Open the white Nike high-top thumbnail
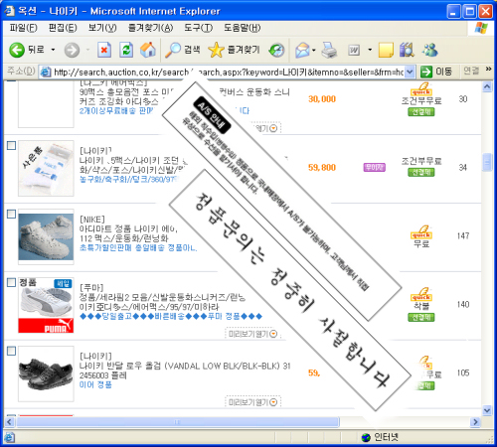Viewport: 497px width, 447px height. point(46,236)
